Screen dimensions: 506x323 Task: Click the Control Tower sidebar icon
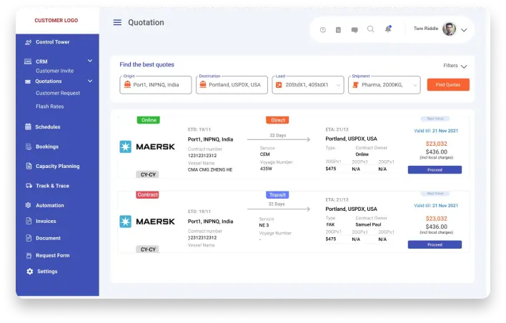pos(29,42)
